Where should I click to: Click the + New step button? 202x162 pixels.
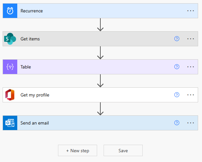[x=78, y=151]
